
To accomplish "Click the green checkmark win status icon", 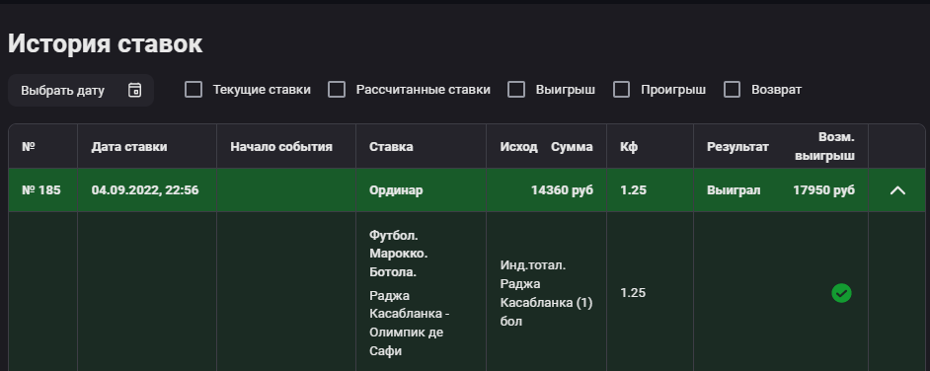I will [841, 293].
